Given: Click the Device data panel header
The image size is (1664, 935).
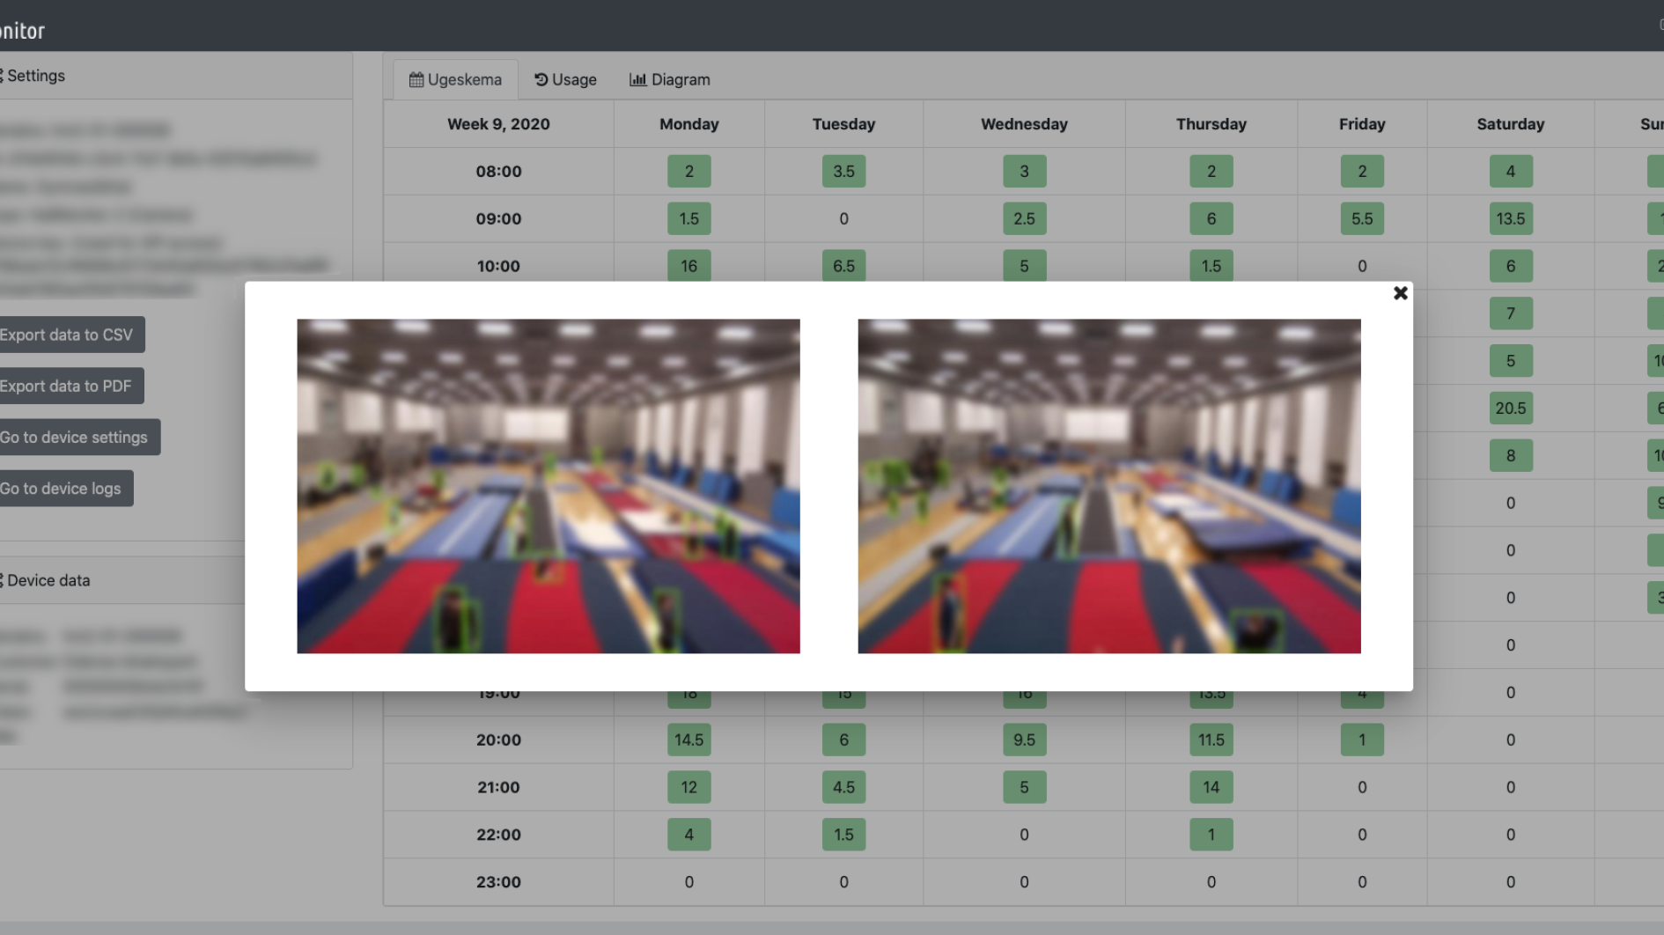Looking at the screenshot, I should coord(48,580).
